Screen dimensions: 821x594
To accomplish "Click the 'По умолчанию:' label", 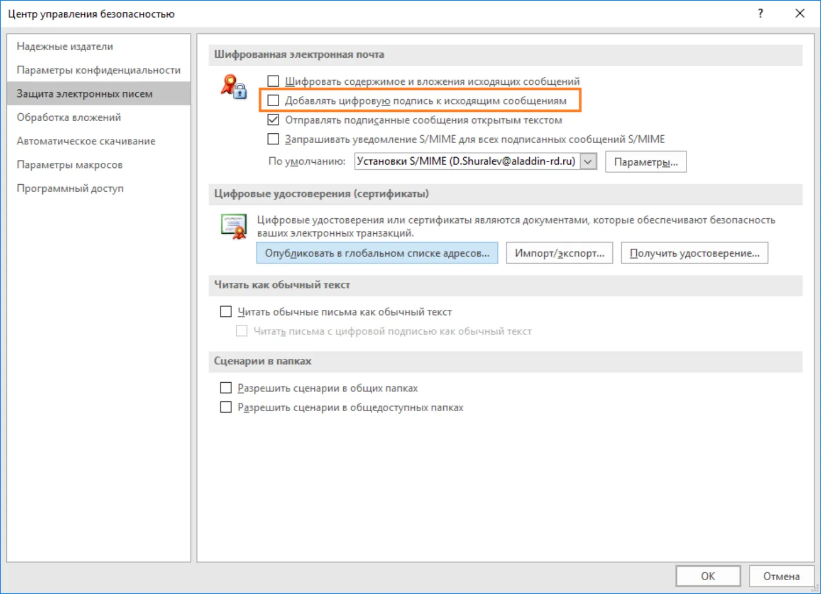I will click(307, 162).
